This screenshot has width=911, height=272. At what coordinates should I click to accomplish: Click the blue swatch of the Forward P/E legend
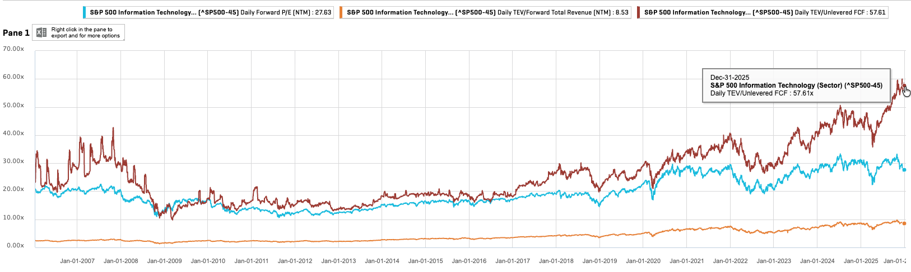(84, 12)
